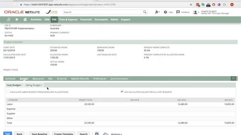Click Labor Jan 2019 value 10,855.00
Image resolution: width=241 pixels, height=135 pixels.
(x=229, y=104)
